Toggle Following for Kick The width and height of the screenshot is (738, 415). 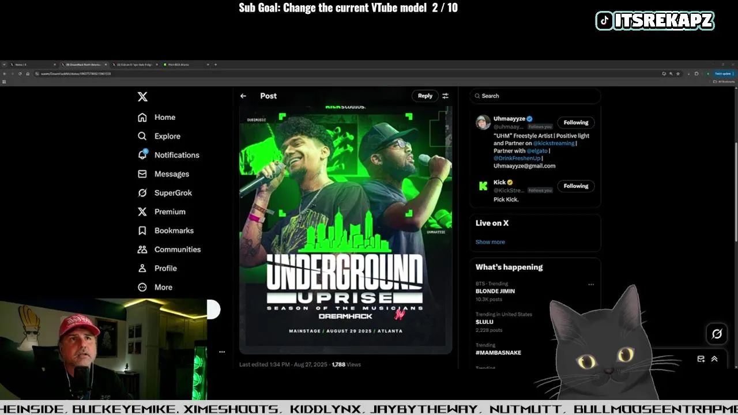click(576, 186)
